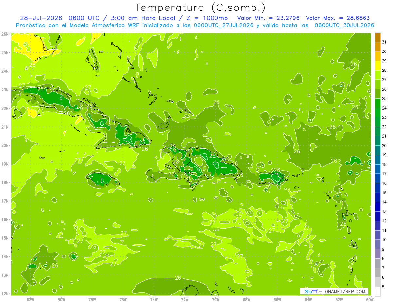Viewport: 393px width, 304px height.
Task: Pick the purple band between 9 and 10
Action: (378, 244)
